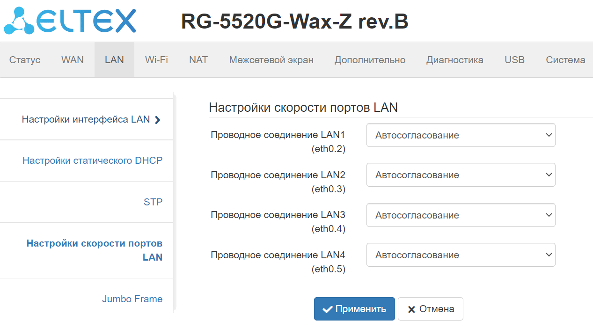Open the Статус tab
Image resolution: width=593 pixels, height=328 pixels.
pyautogui.click(x=25, y=60)
